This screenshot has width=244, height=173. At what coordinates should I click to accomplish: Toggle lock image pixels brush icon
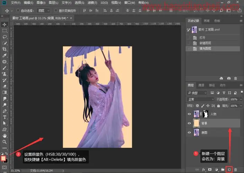pos(202,106)
